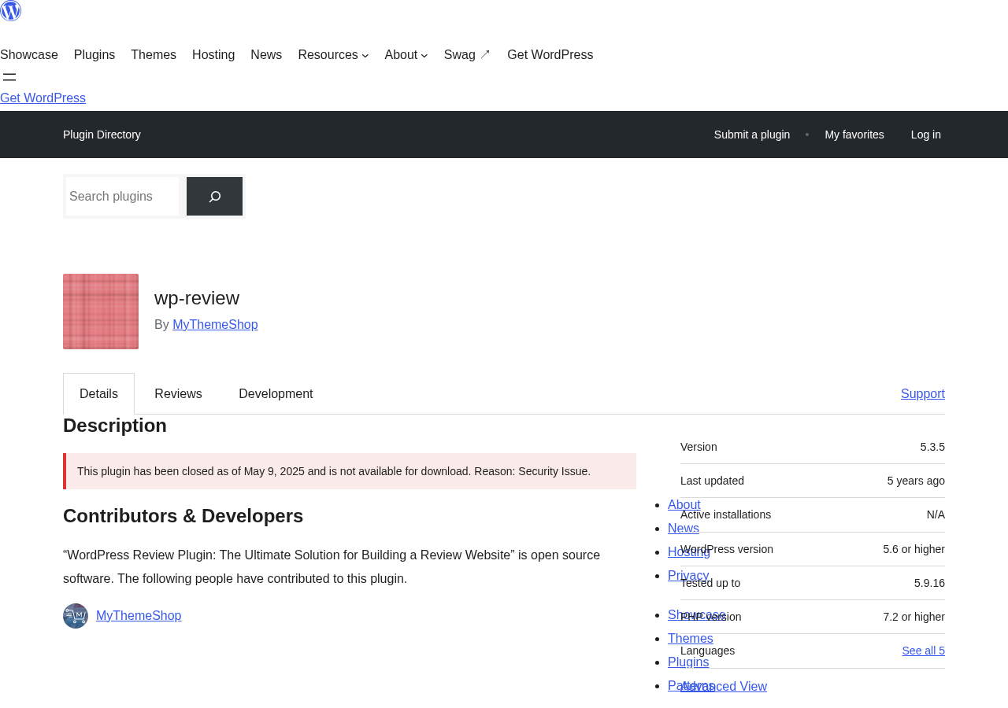Click the plugin closed notice text
This screenshot has height=708, width=1008.
click(x=334, y=471)
